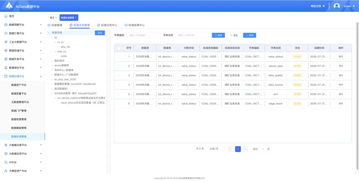The image size is (359, 182).
Task: Click the 首页 home icon in sidebar
Action: pyautogui.click(x=6, y=16)
